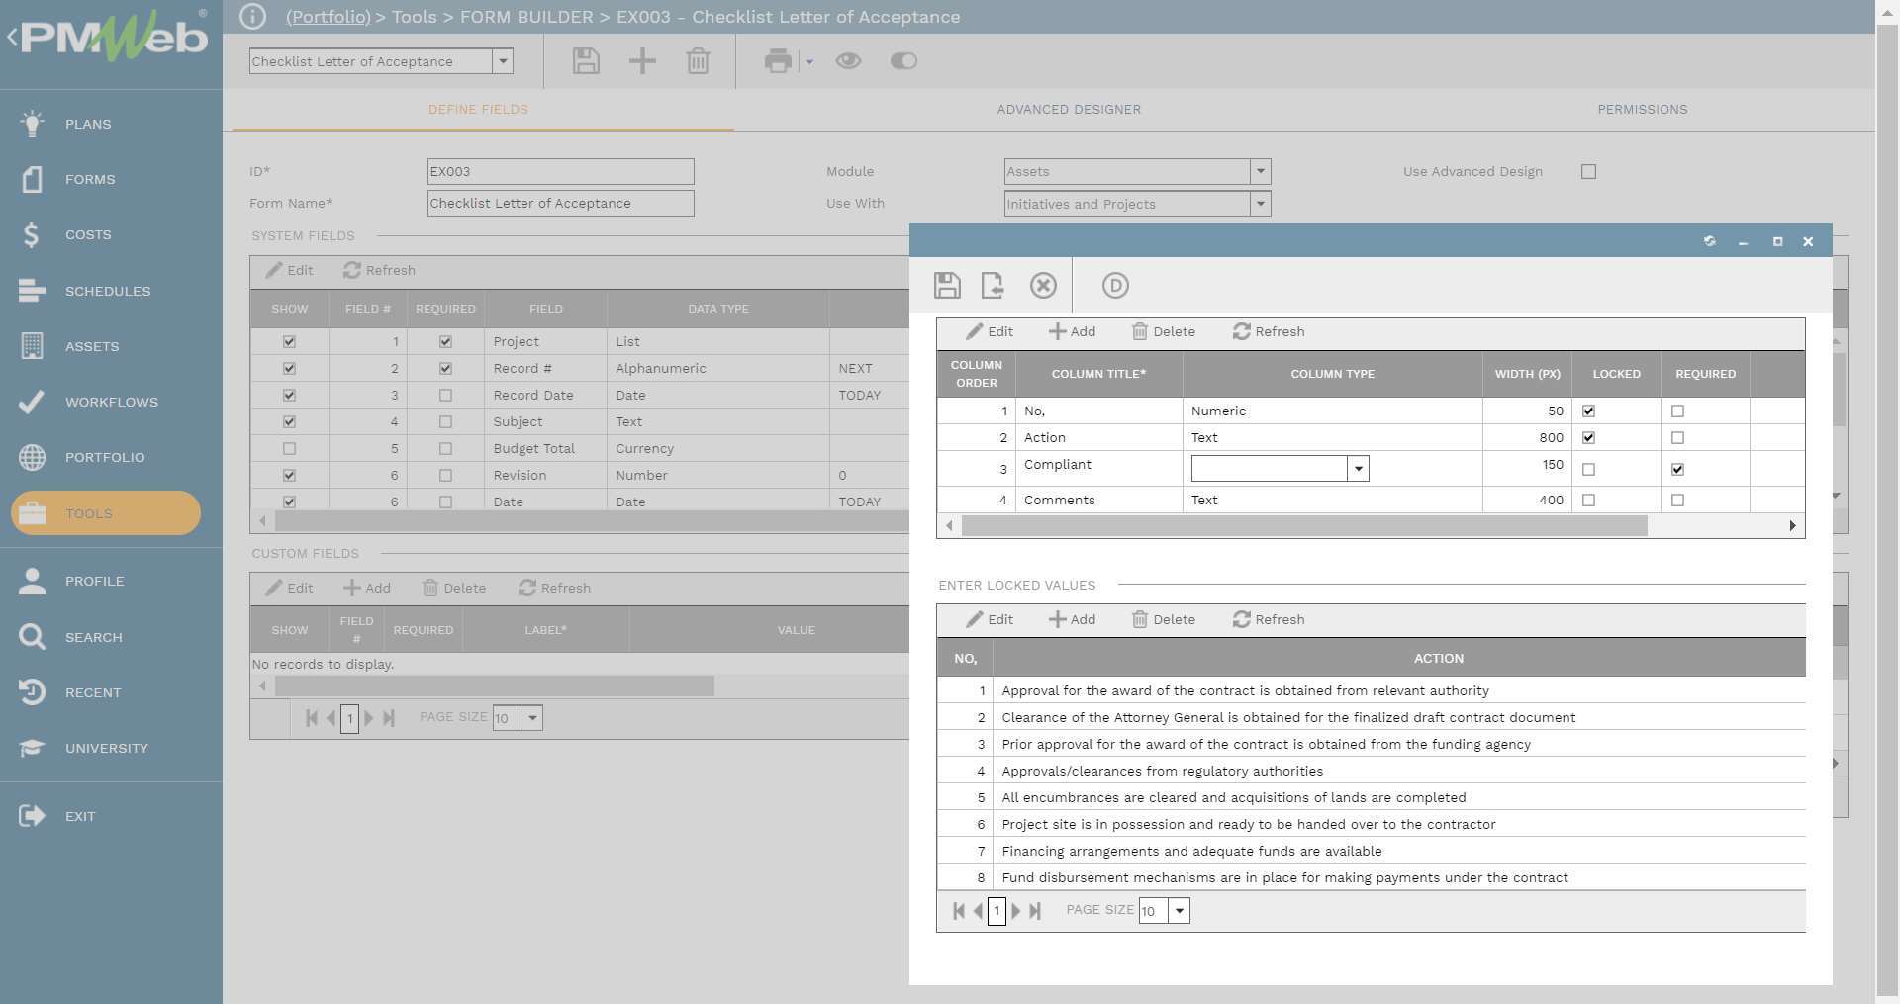Click the ID input field containing EX003

(560, 172)
